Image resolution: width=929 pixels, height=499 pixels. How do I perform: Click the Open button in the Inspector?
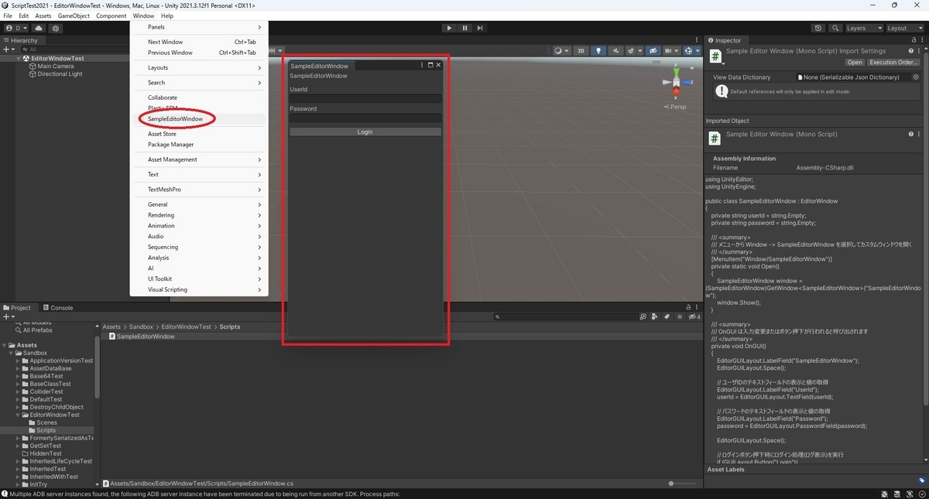pyautogui.click(x=854, y=62)
